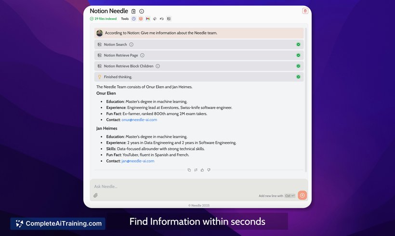395x236 pixels.
Task: Click the user avatar in the question row
Action: coord(100,33)
